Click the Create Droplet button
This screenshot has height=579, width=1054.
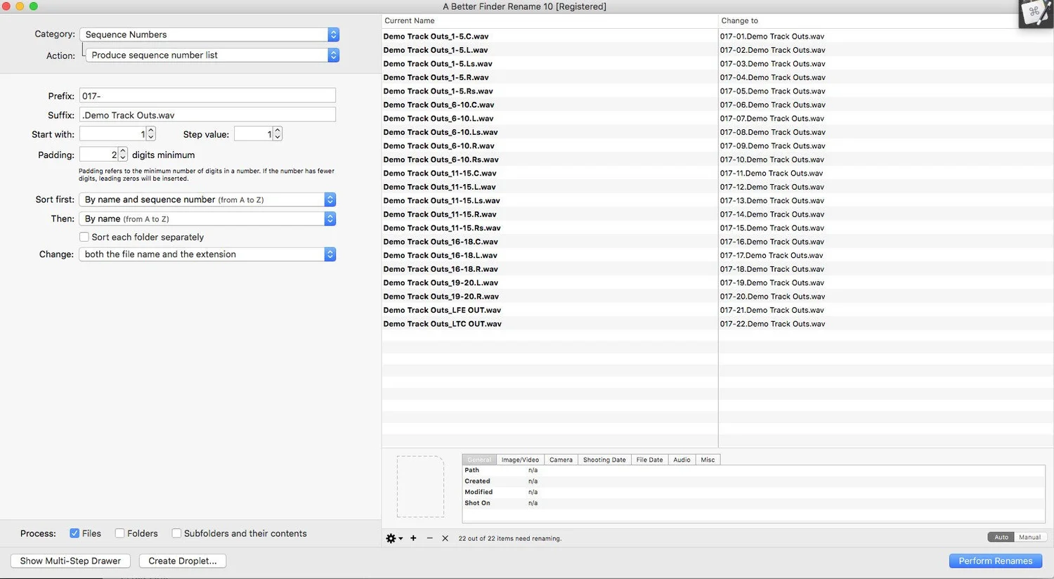(x=183, y=561)
